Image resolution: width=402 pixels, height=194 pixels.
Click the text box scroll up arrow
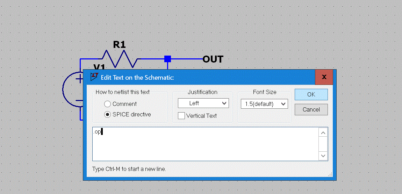point(323,133)
